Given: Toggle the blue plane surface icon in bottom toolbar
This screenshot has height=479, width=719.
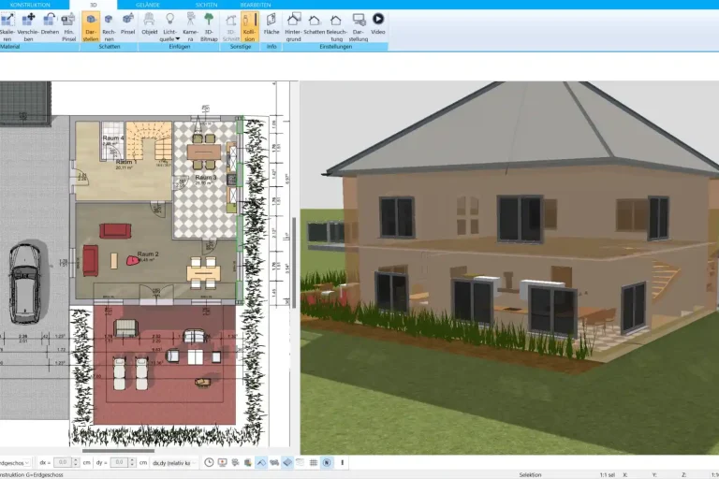Looking at the screenshot, I should point(287,462).
